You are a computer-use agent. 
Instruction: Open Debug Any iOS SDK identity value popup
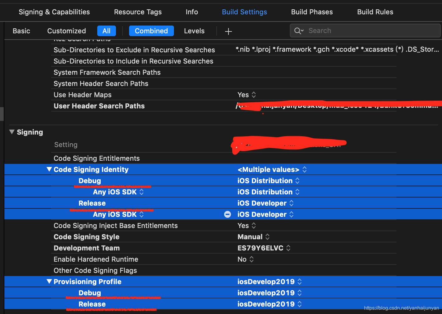[x=268, y=192]
